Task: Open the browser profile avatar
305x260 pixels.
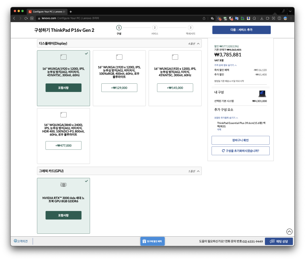Action: tap(285, 18)
